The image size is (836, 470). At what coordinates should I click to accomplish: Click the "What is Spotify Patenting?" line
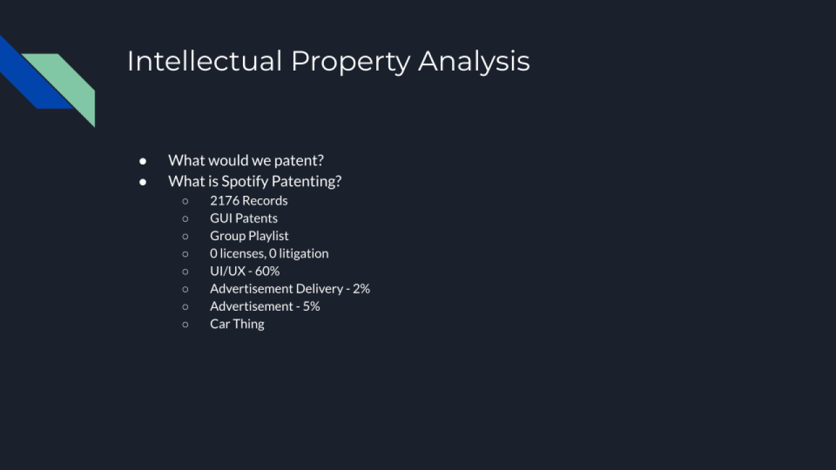pyautogui.click(x=255, y=181)
